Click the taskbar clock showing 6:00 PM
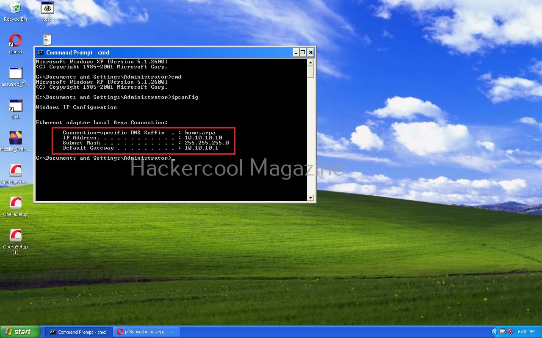Screen dimensions: 542x338 point(526,332)
